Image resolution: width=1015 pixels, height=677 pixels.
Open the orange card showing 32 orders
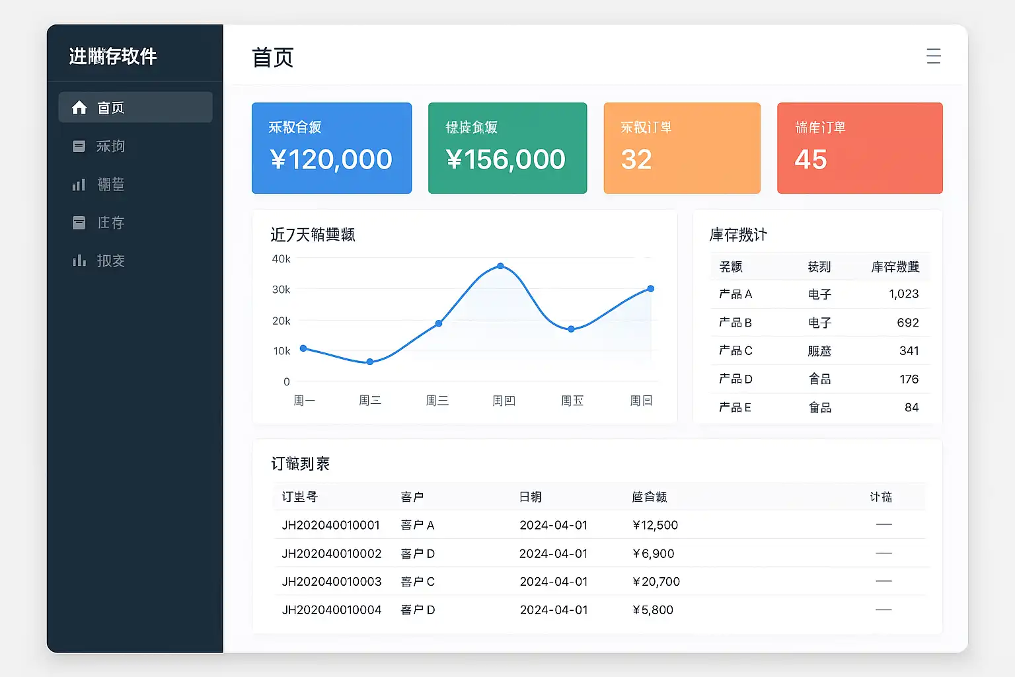682,148
